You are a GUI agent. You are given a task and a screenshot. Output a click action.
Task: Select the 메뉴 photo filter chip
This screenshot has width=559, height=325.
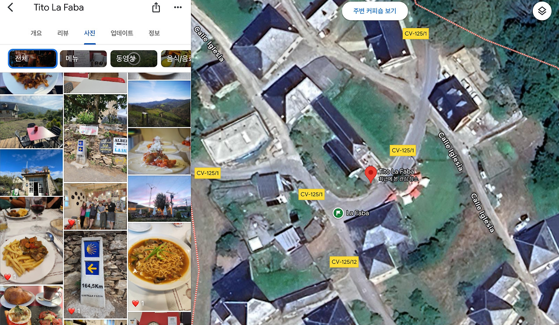click(x=83, y=58)
